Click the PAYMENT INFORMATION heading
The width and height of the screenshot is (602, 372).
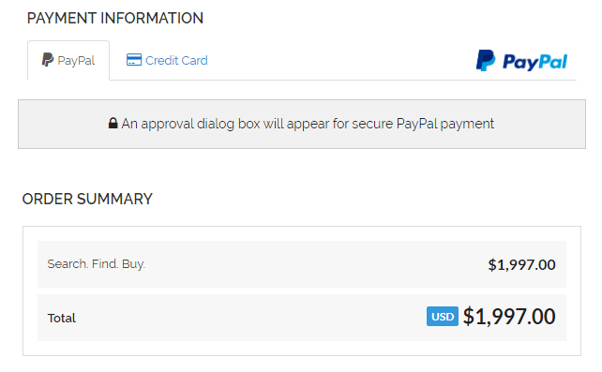click(114, 18)
